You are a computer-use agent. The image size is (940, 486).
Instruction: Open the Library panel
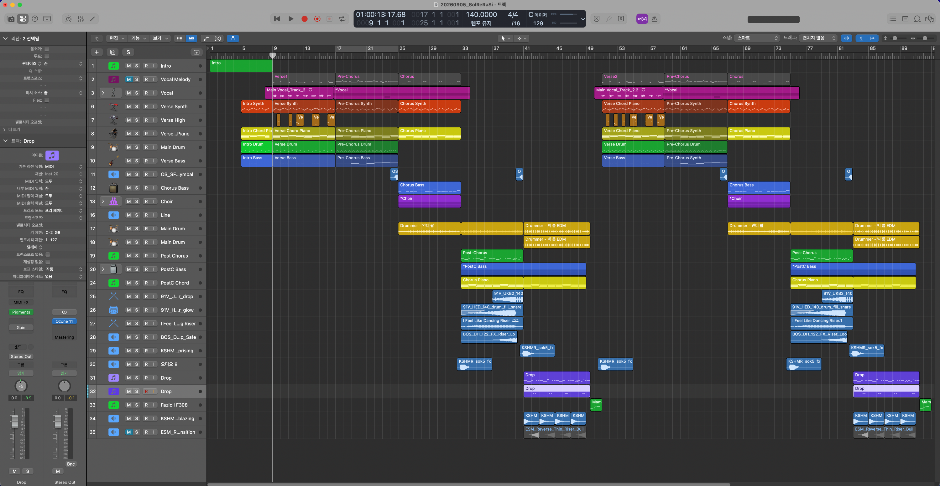click(x=11, y=19)
